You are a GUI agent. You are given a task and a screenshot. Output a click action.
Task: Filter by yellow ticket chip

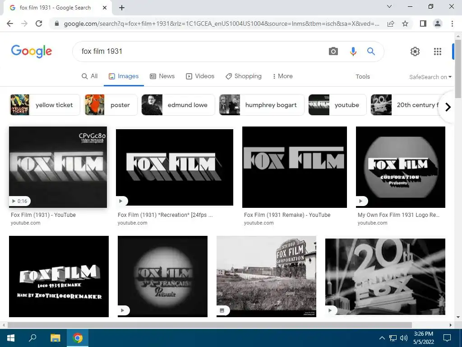tap(45, 105)
